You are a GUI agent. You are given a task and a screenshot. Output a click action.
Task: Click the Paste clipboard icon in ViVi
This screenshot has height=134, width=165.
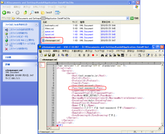point(67,55)
